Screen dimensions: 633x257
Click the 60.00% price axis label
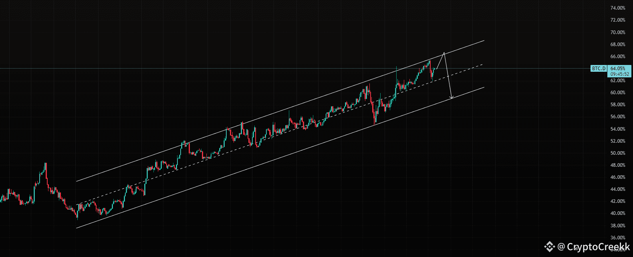click(617, 93)
